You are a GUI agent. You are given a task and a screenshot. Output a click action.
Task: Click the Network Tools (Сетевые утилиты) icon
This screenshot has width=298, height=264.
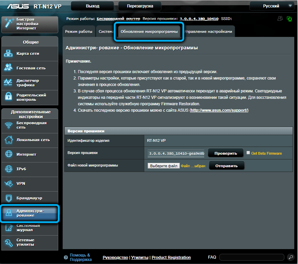tap(8, 242)
